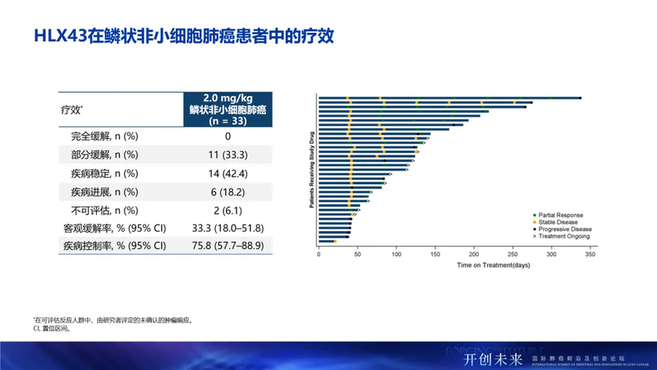Click the green Partial Response legend marker
The width and height of the screenshot is (657, 370).
pos(535,215)
